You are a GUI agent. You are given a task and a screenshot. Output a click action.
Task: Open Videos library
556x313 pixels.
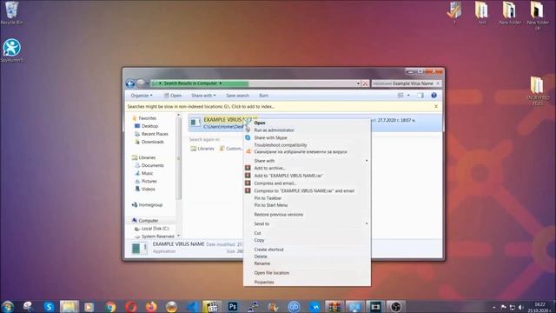(x=148, y=189)
